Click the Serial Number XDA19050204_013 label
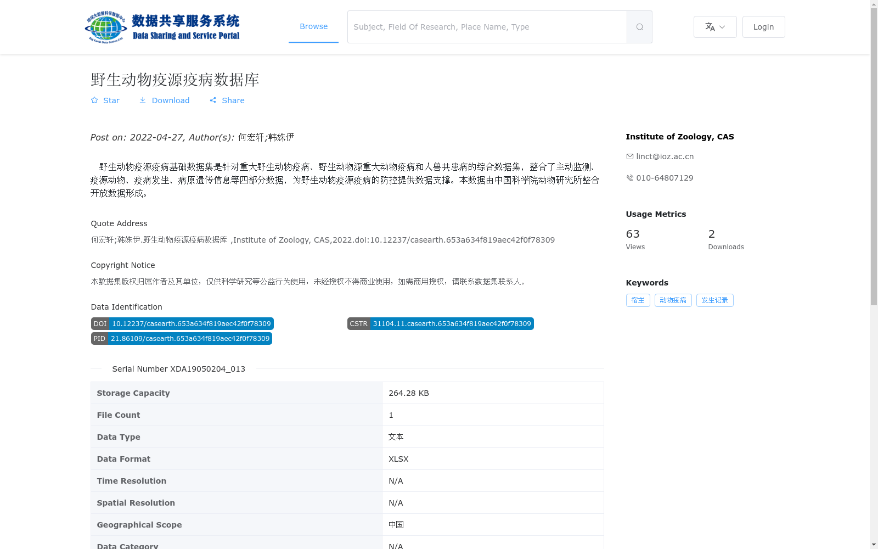The height and width of the screenshot is (549, 878). point(179,369)
